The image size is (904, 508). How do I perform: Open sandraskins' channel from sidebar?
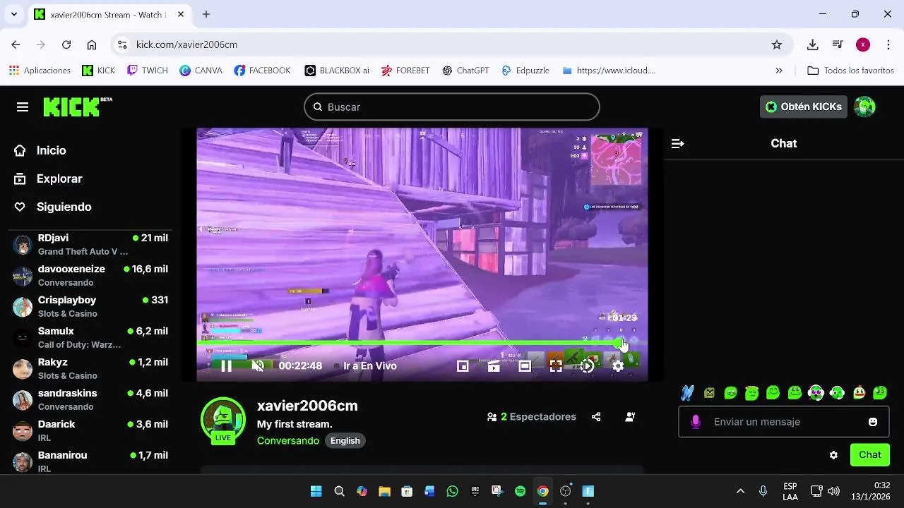coord(90,399)
